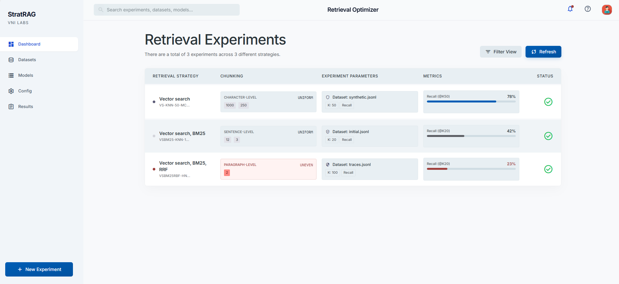Click the shield icon beside Dataset: traces.jsonl
This screenshot has height=284, width=619.
click(328, 165)
